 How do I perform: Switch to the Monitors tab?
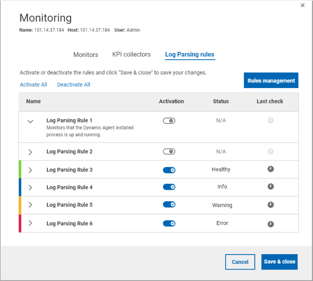85,54
